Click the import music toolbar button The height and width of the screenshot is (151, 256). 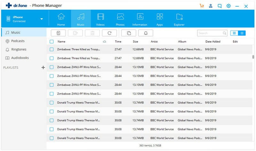[x=58, y=33]
